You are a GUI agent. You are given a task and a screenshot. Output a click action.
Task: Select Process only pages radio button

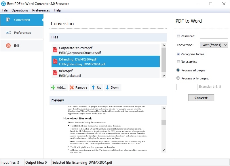coord(178,78)
